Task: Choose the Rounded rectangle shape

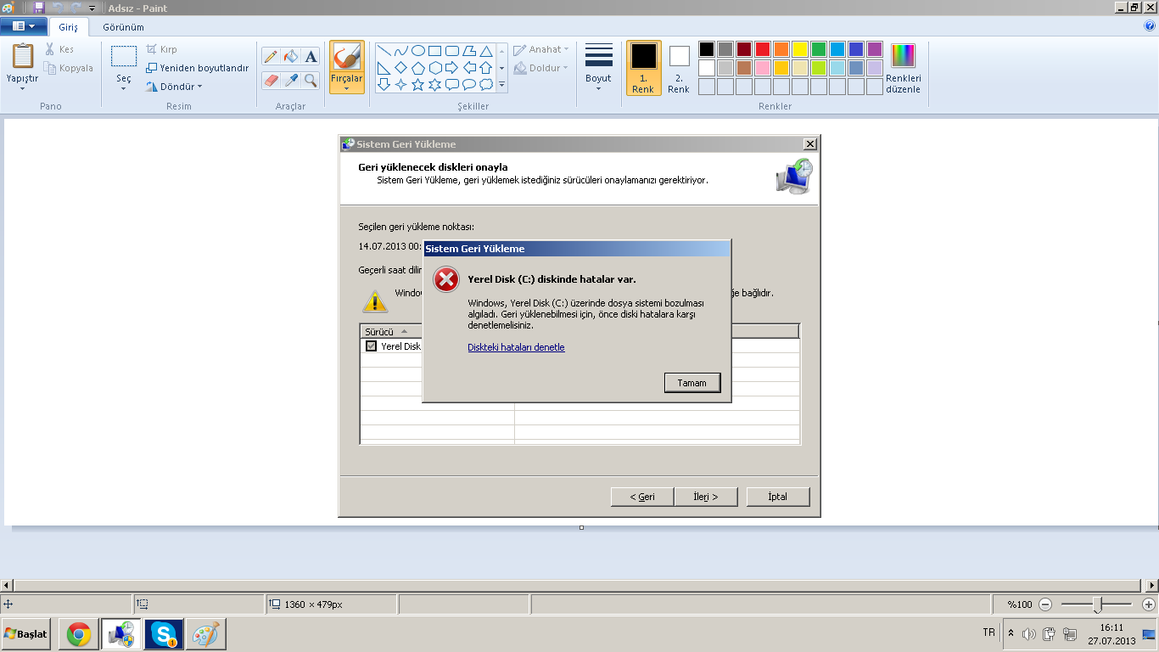Action: pos(451,51)
